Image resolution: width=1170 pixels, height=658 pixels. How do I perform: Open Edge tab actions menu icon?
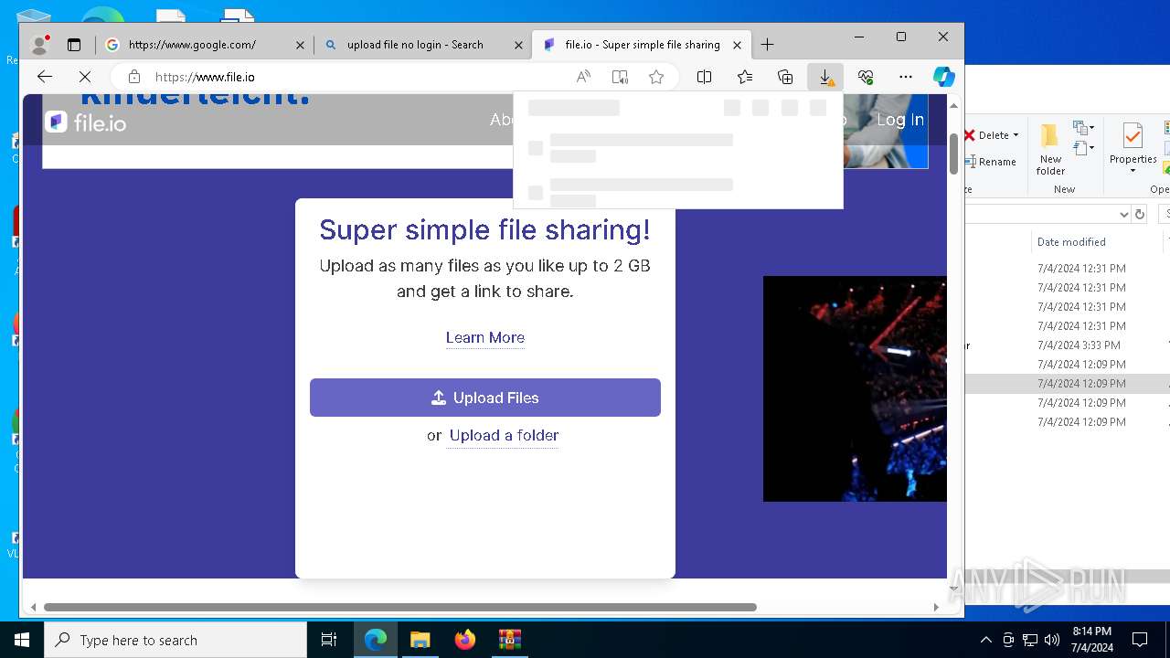[x=74, y=44]
